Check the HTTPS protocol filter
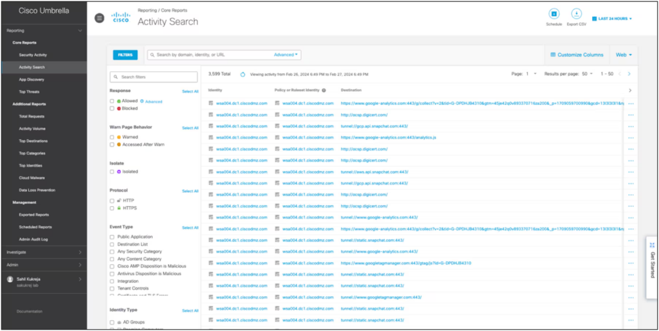The height and width of the screenshot is (331, 659). point(112,208)
